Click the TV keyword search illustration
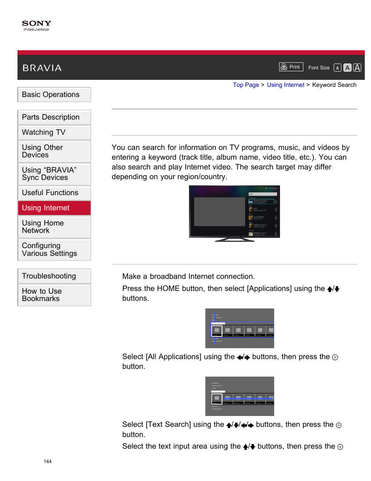371x481 pixels. click(234, 214)
